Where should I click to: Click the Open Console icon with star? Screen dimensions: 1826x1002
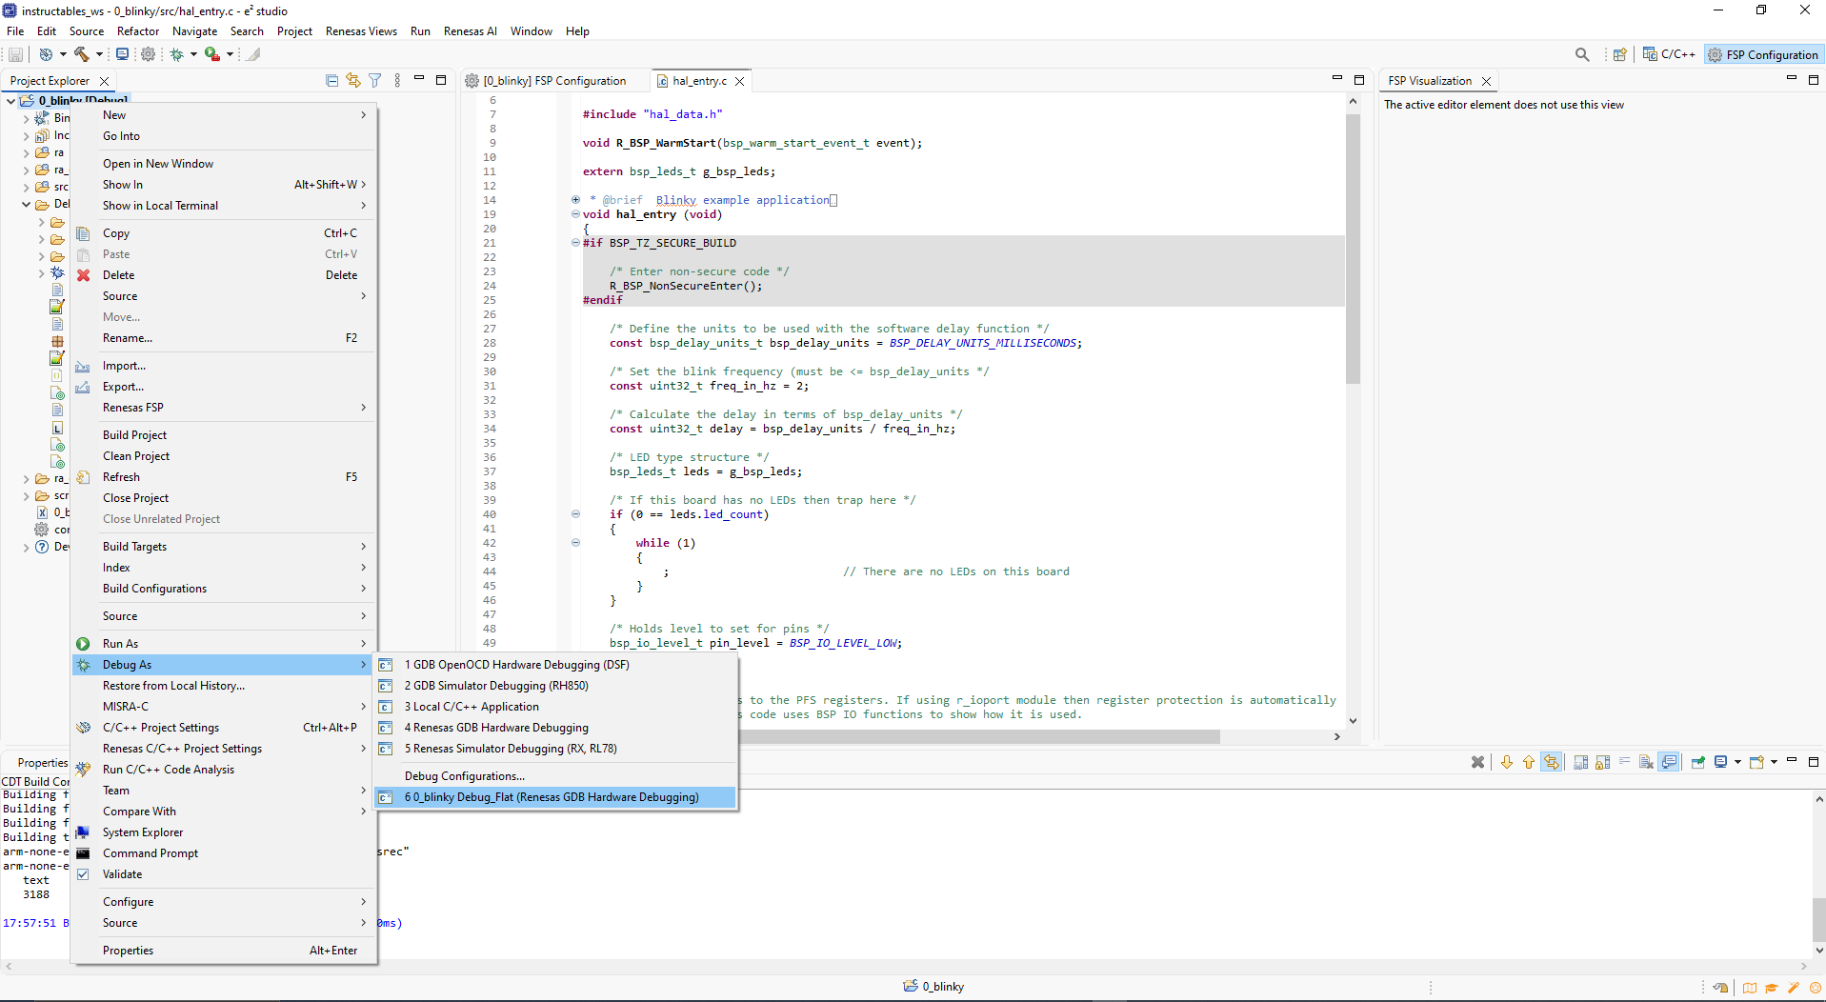pos(1756,762)
